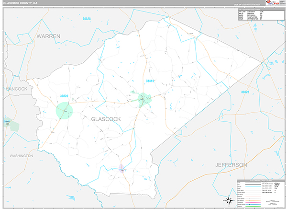Click the STAPLETON row in ZIP index
This screenshot has height=209, width=287.
coord(250,17)
